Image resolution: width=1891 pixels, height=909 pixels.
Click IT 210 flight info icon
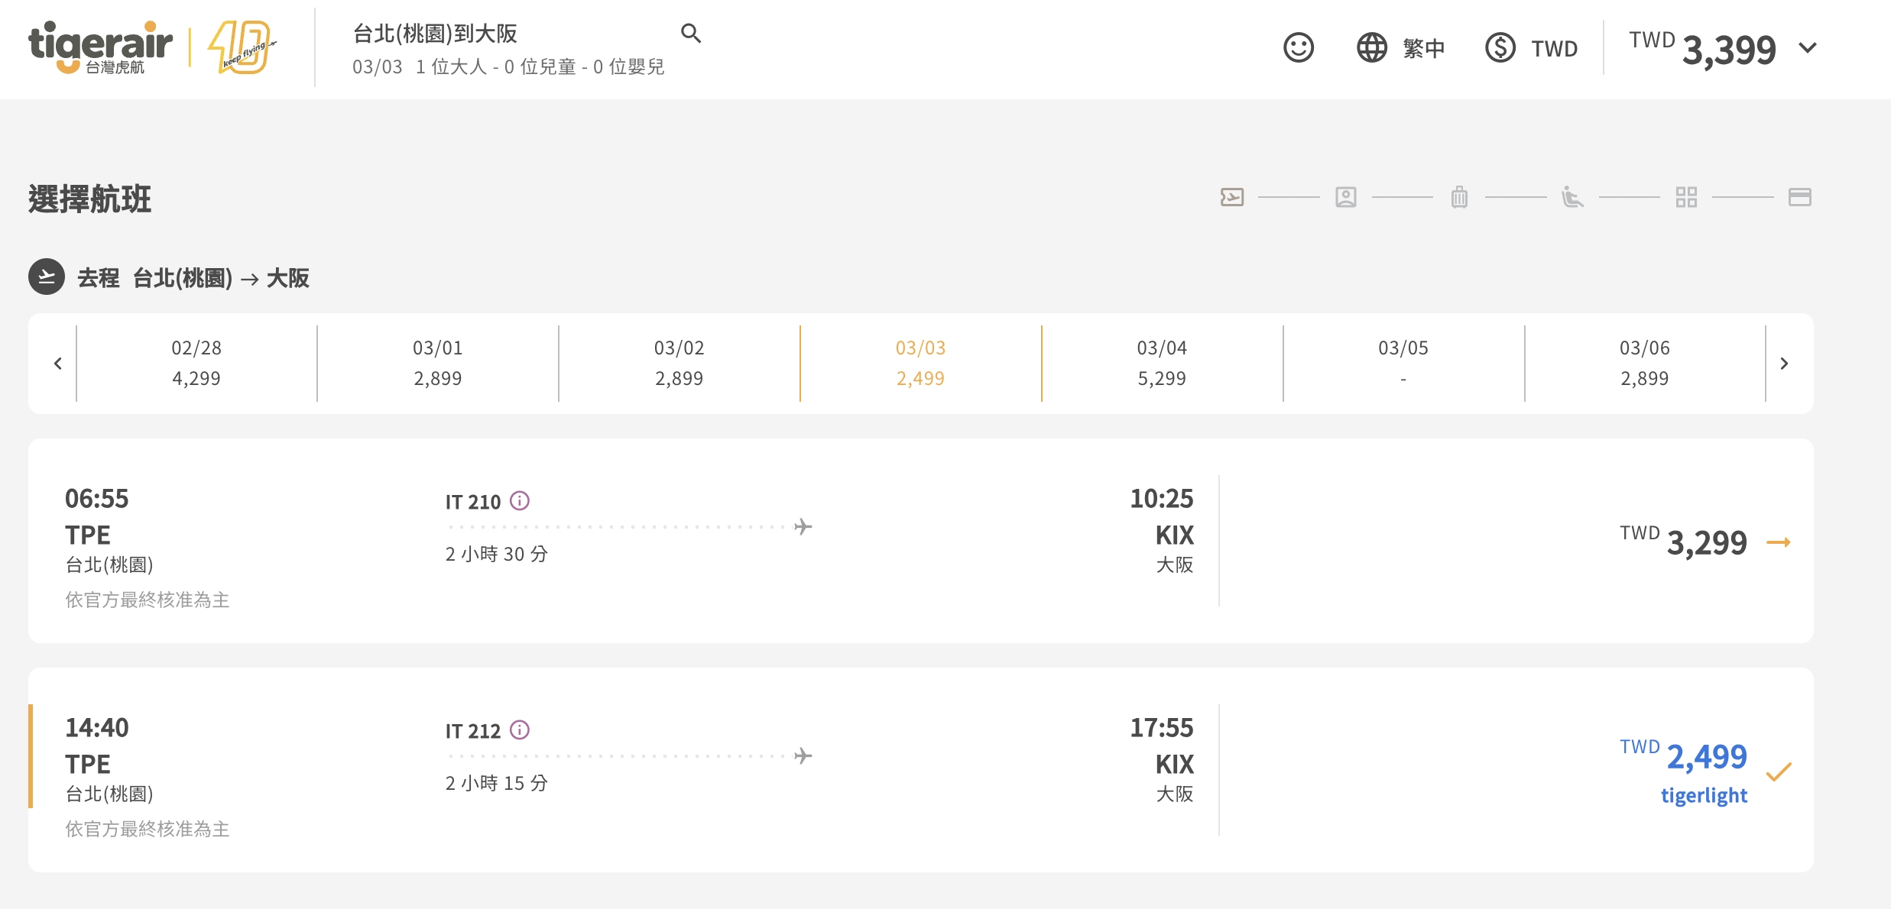click(520, 501)
